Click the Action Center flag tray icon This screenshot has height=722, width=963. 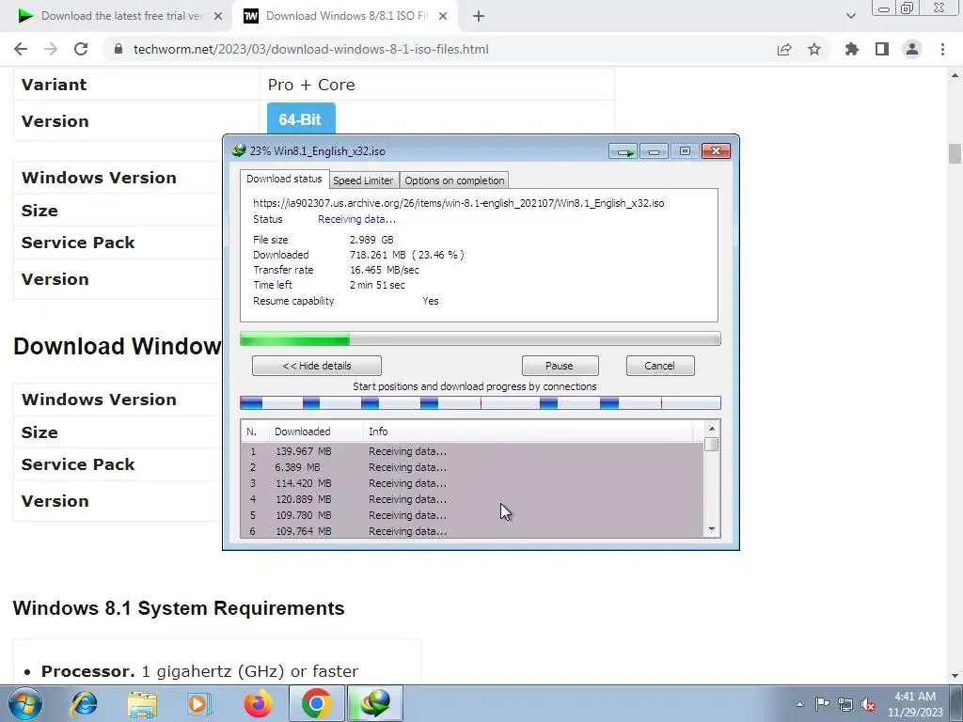(822, 704)
